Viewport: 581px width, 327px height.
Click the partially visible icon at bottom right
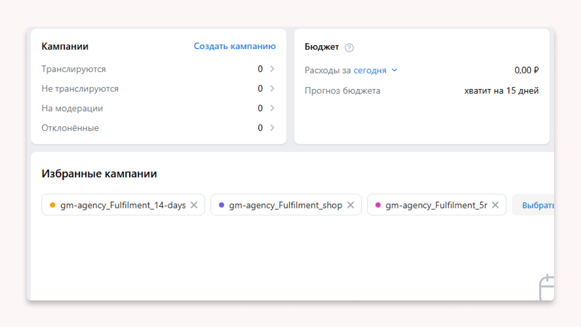(547, 288)
